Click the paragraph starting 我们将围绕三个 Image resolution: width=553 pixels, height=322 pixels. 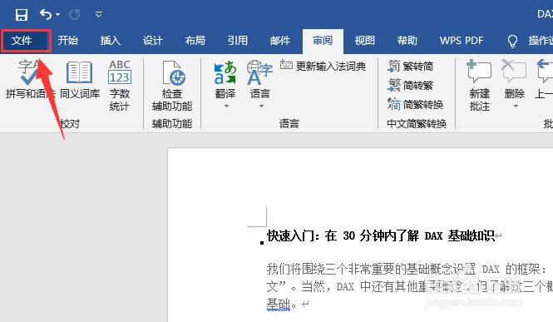tap(409, 286)
